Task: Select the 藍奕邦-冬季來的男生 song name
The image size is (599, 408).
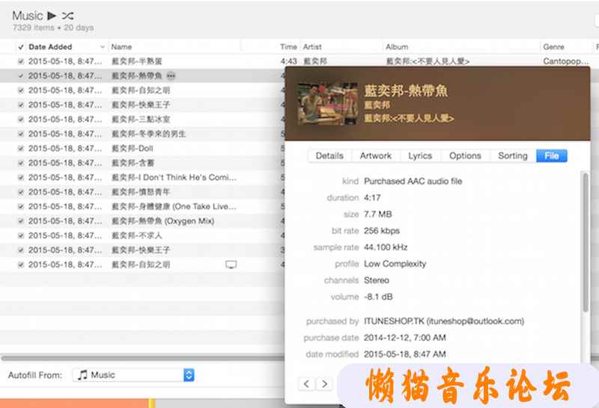Action: click(x=148, y=134)
